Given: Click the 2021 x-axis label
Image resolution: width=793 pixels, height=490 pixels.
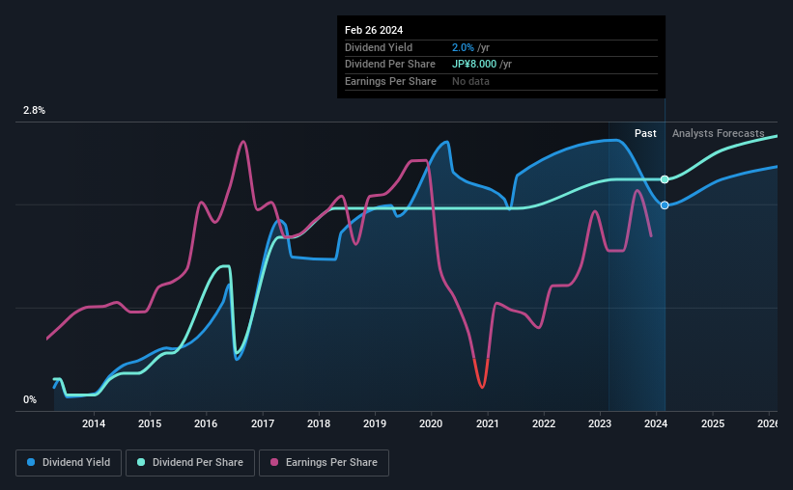Looking at the screenshot, I should click(488, 423).
